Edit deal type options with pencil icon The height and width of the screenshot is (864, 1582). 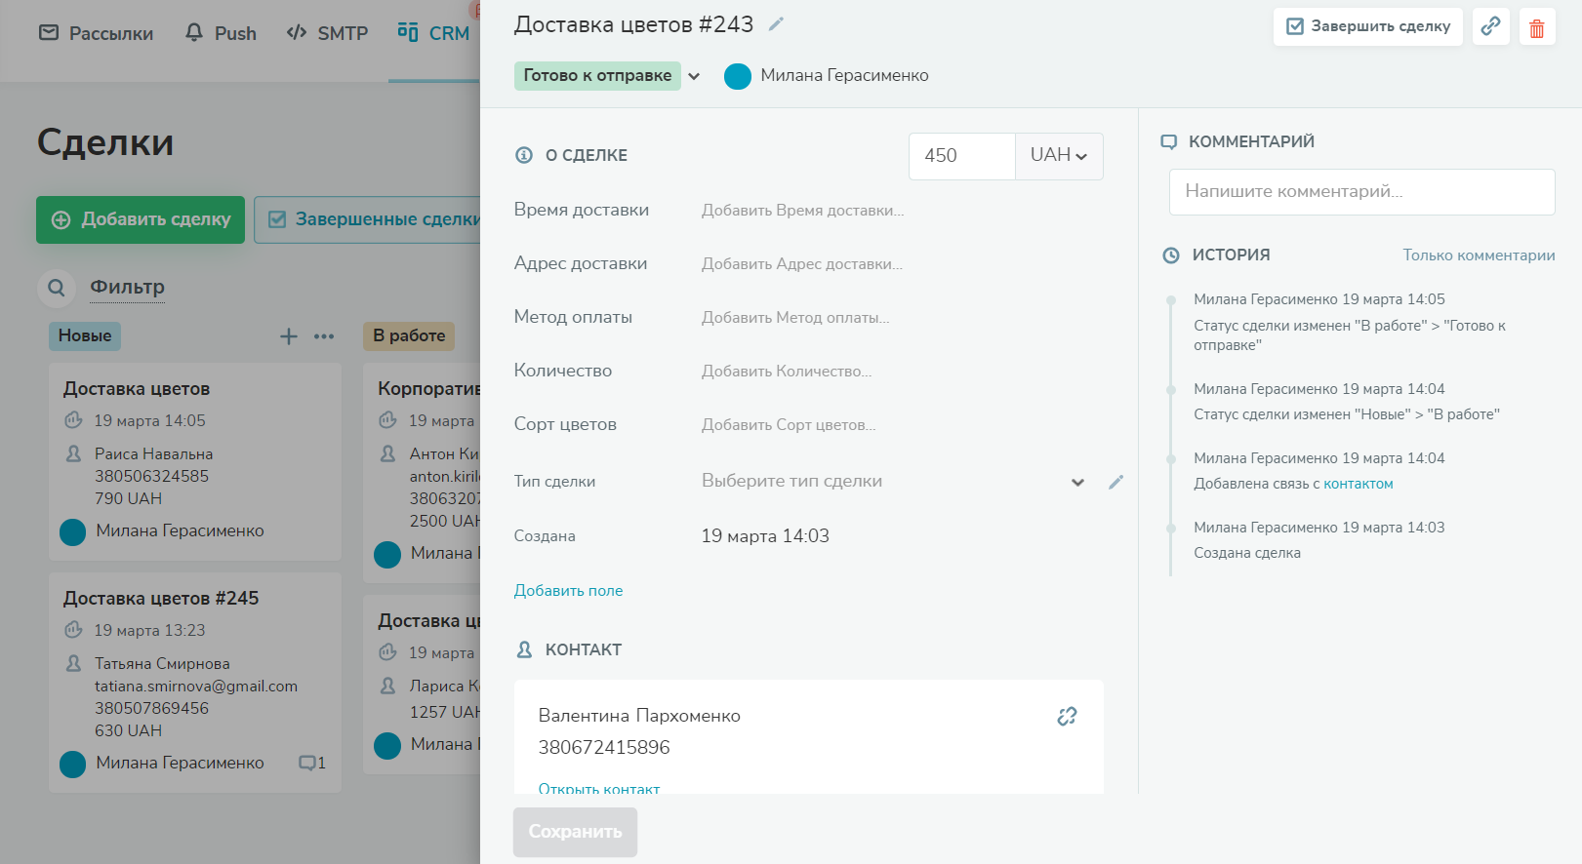1116,482
